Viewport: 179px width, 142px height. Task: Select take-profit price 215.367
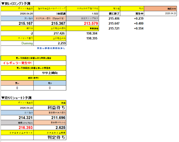click(x=50, y=23)
